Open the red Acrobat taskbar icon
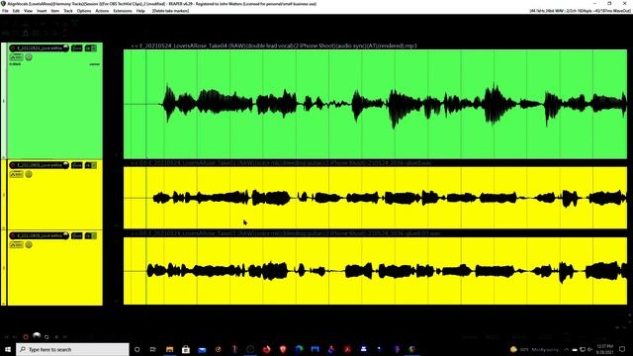 tap(347, 349)
